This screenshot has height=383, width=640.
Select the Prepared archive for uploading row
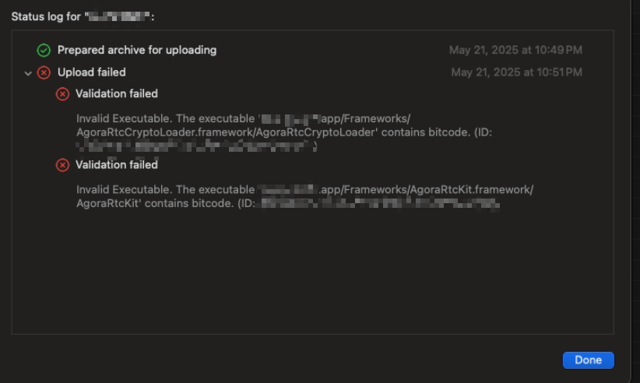[309, 50]
